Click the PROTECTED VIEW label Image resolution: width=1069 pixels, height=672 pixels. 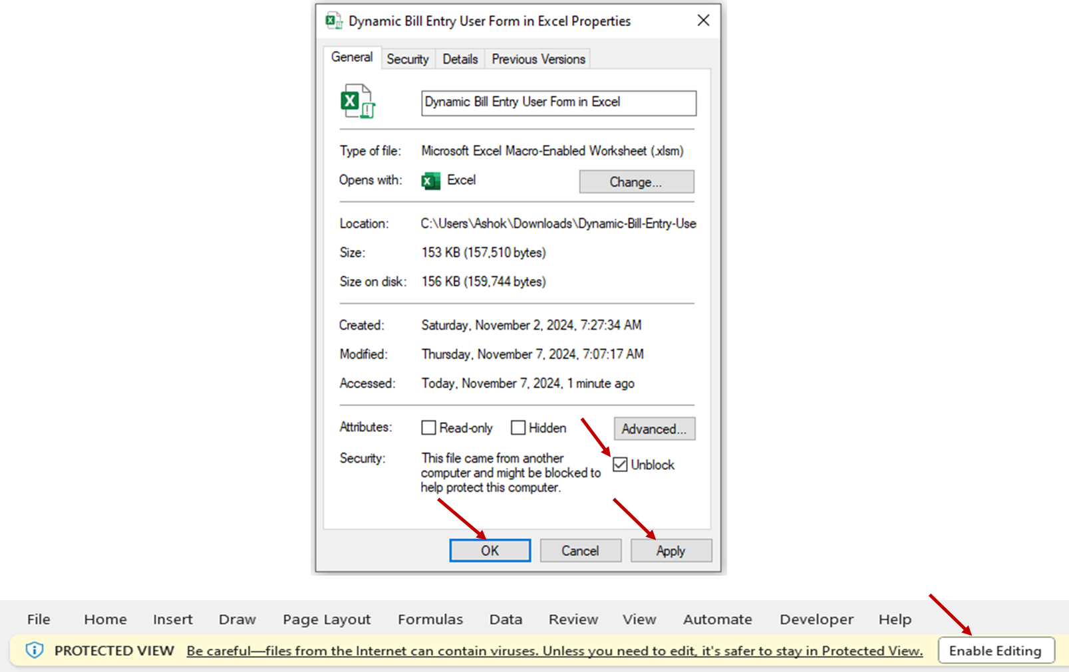(x=114, y=651)
